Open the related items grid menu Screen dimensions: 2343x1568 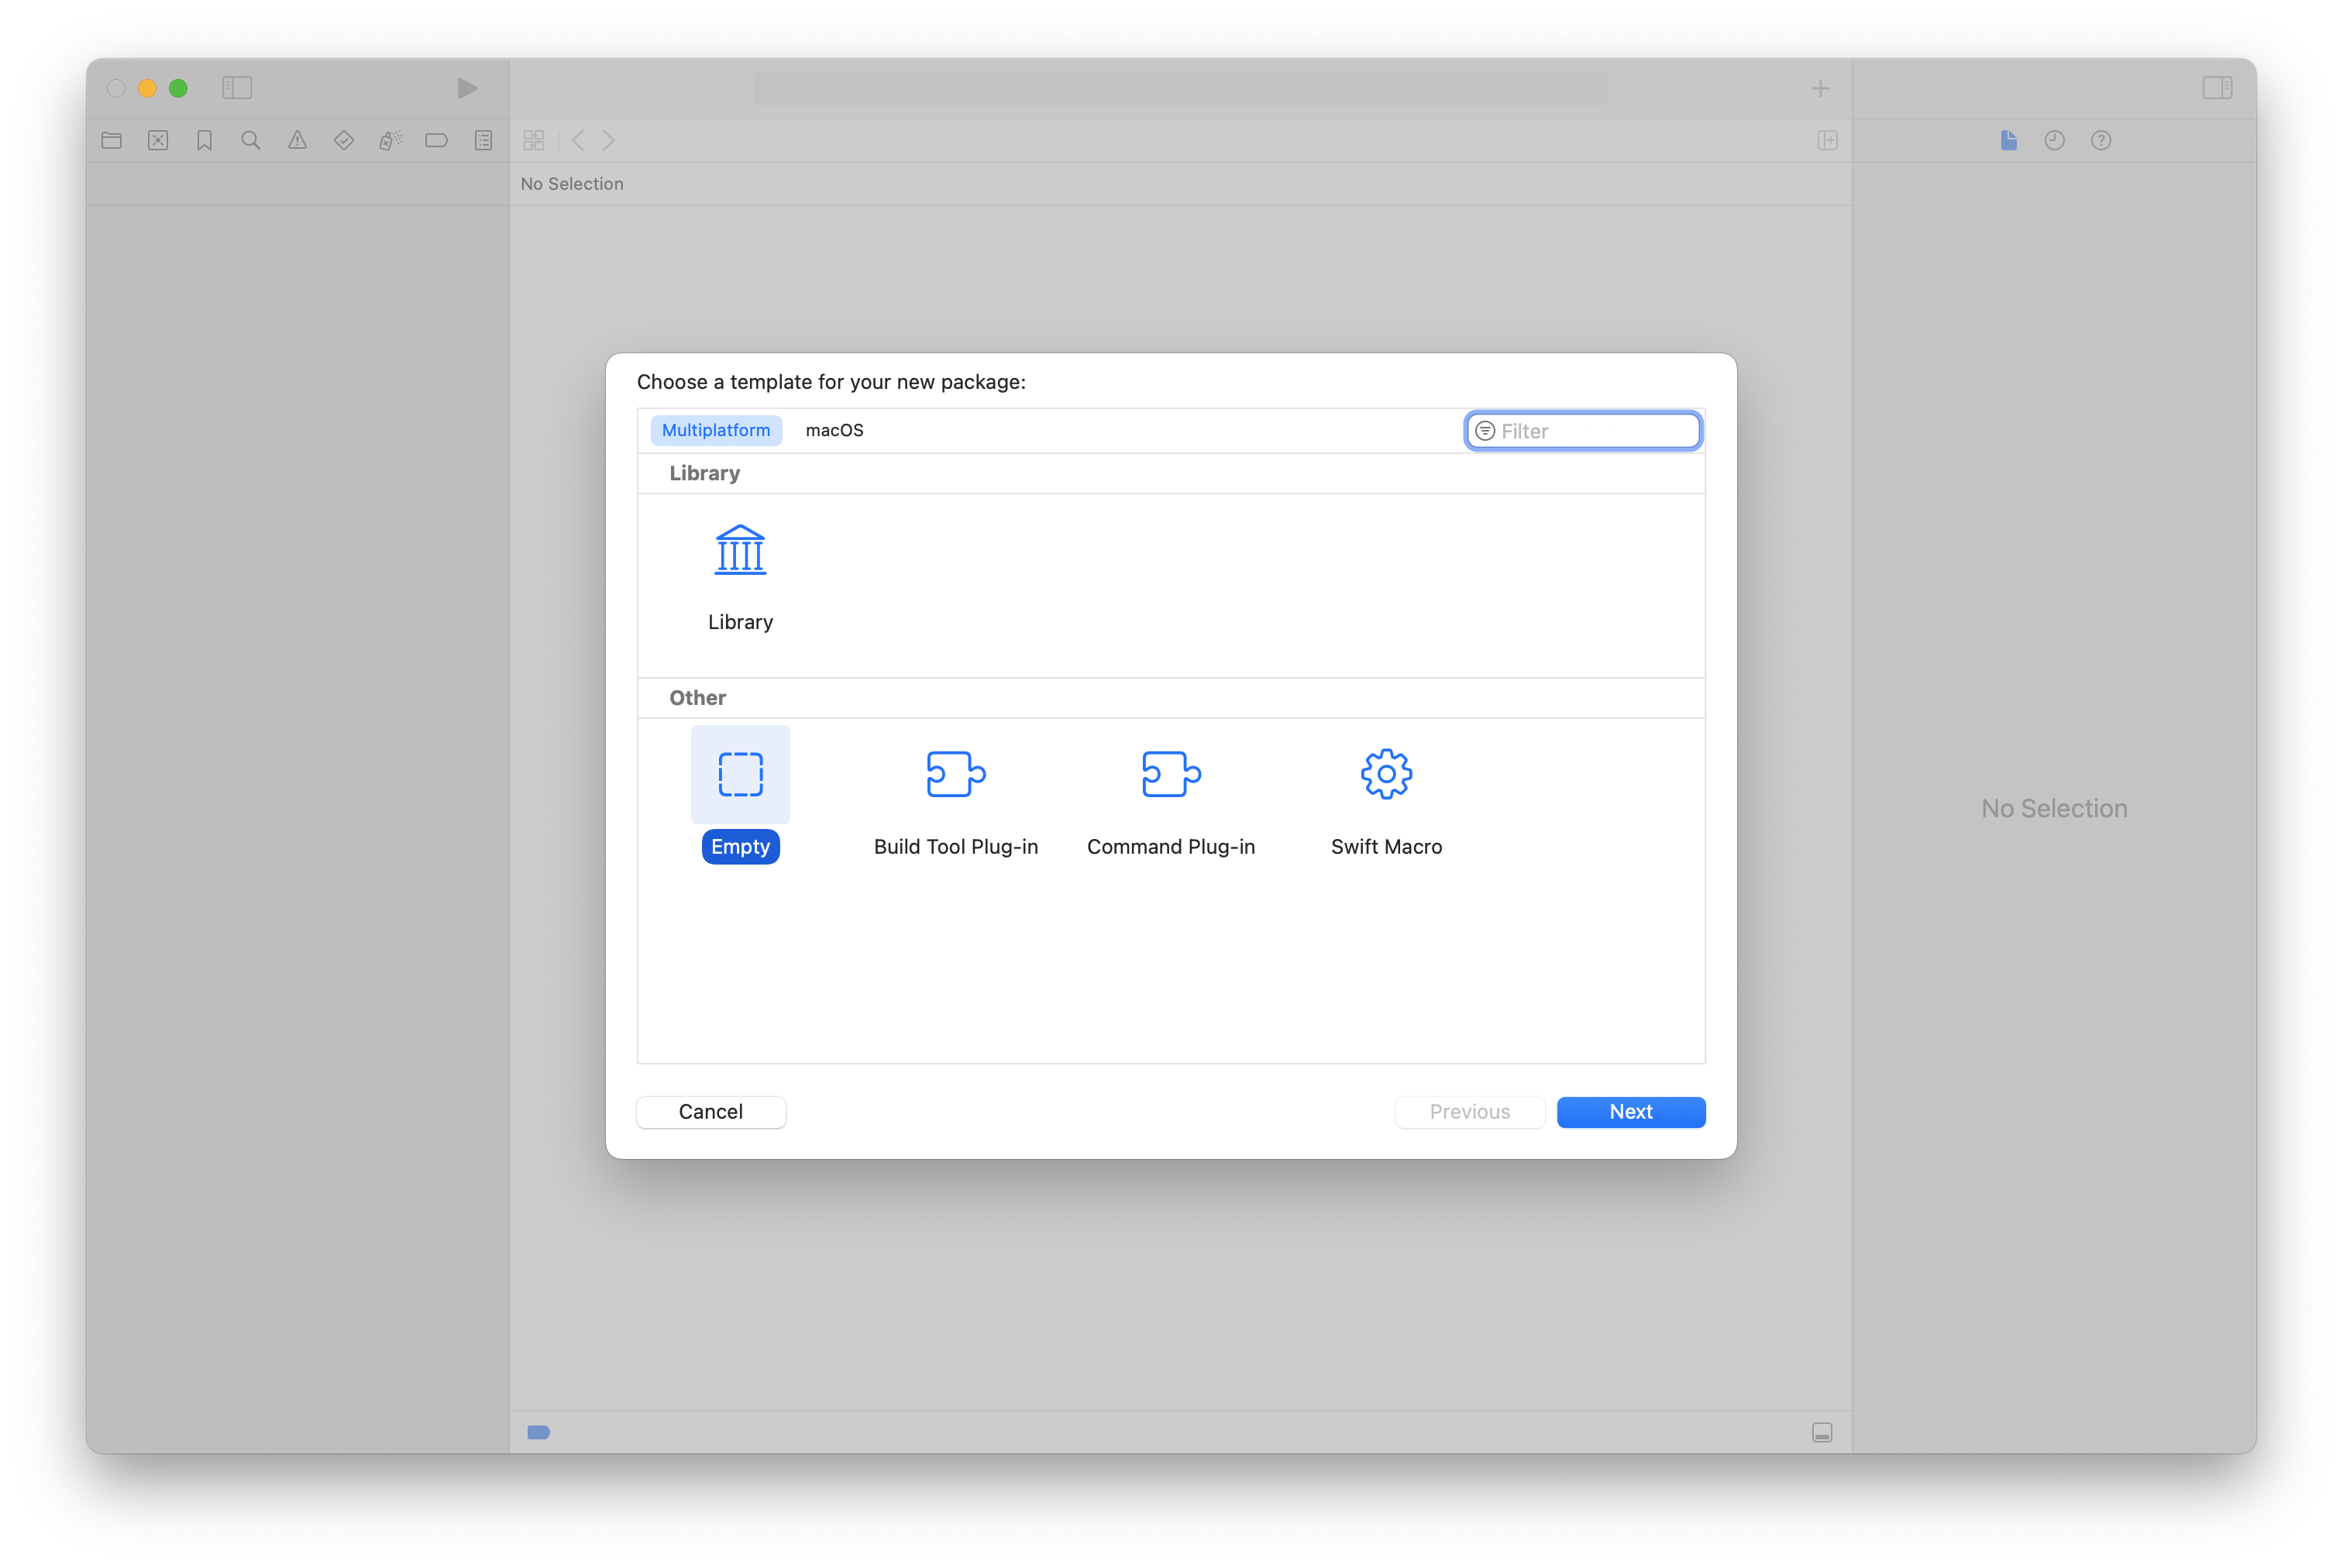(534, 140)
